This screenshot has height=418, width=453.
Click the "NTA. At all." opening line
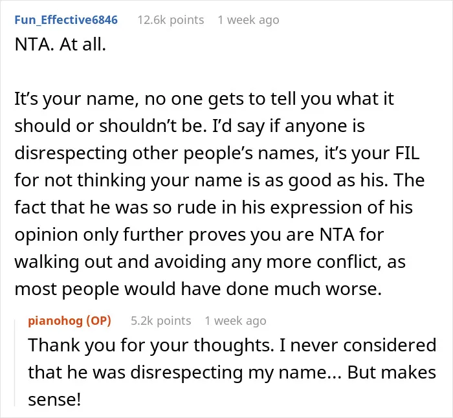click(60, 45)
